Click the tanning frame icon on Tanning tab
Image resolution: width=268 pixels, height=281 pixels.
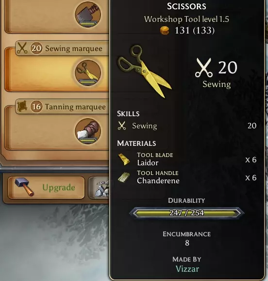click(x=22, y=106)
